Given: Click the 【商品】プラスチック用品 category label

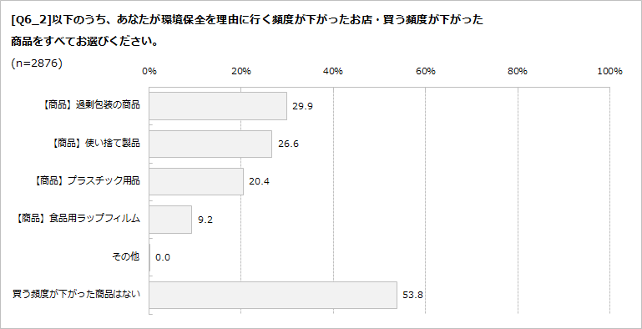Looking at the screenshot, I should point(86,180).
